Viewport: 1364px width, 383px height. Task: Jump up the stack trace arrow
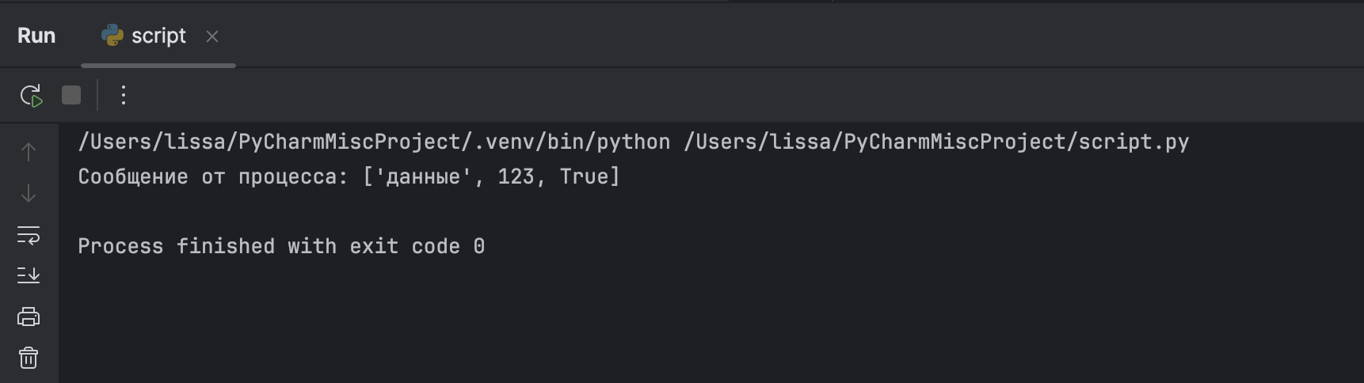click(x=29, y=152)
